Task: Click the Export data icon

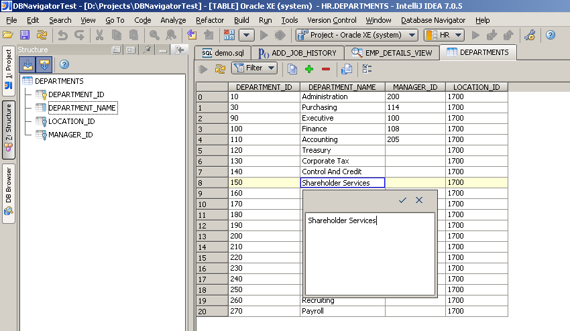Action: tap(347, 68)
